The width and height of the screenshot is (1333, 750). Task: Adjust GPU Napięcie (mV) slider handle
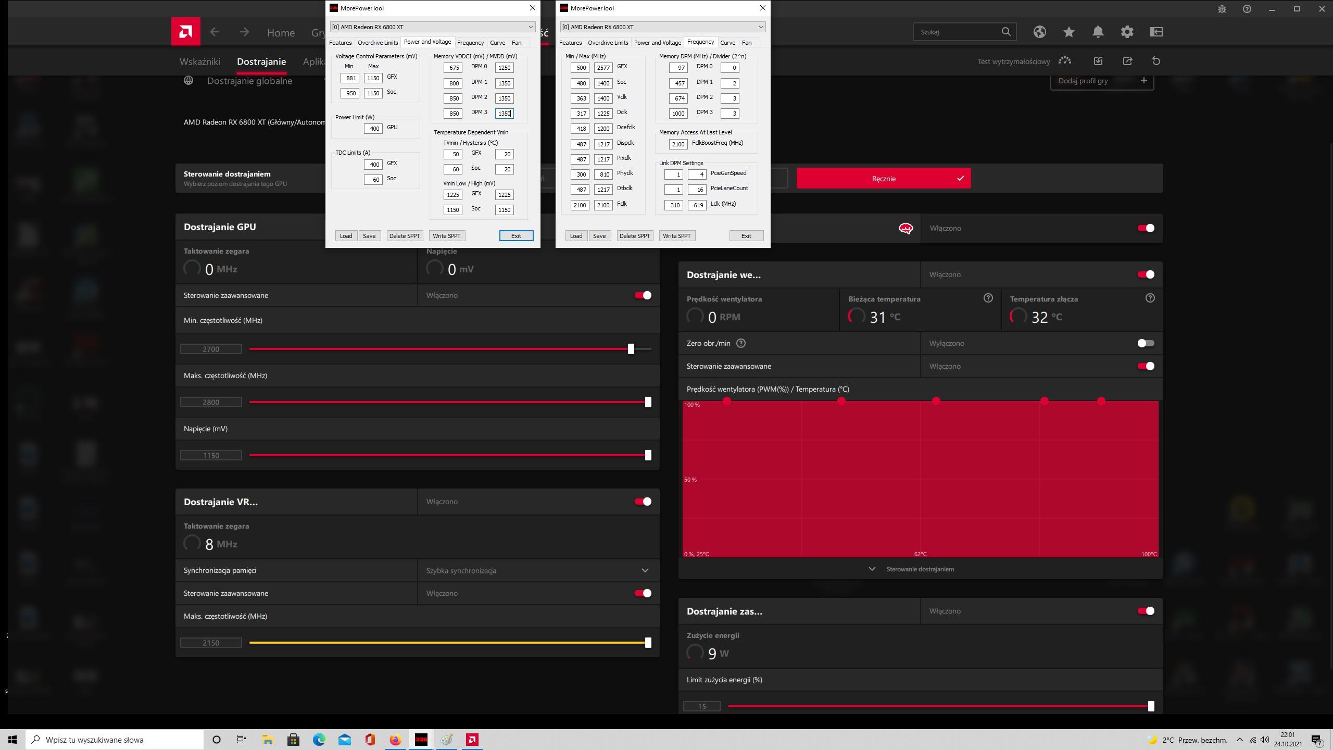pyautogui.click(x=648, y=455)
